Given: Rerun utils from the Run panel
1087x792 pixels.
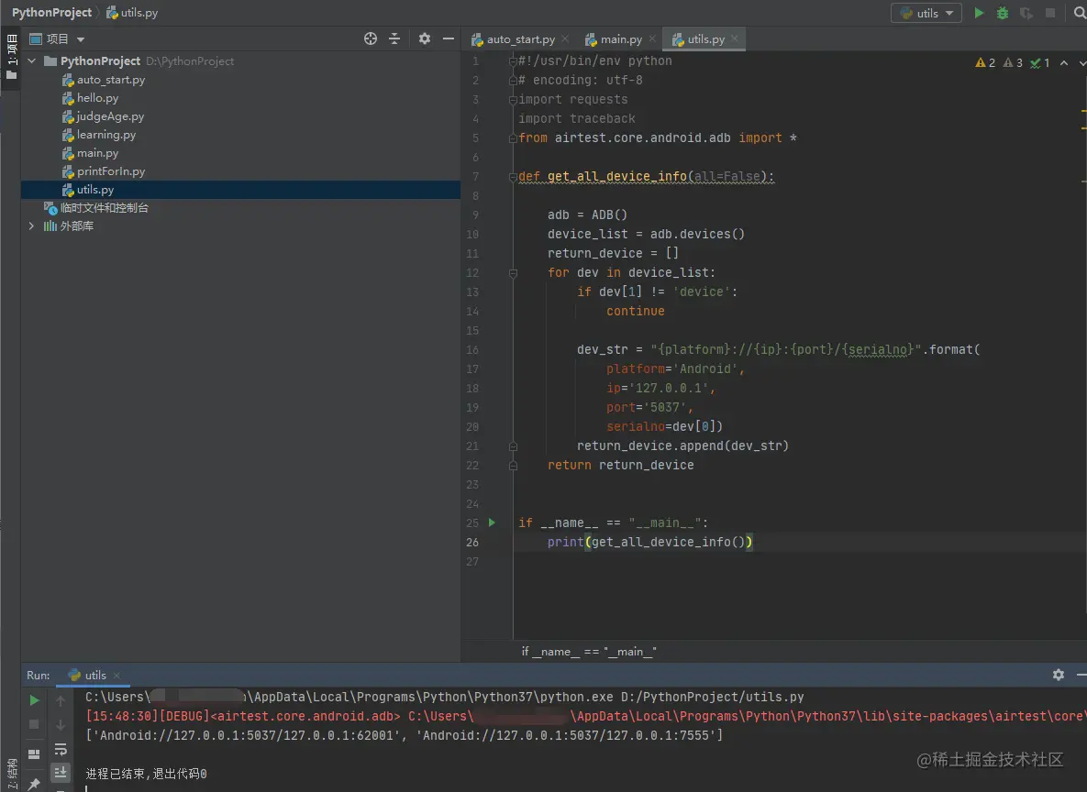Looking at the screenshot, I should [34, 700].
